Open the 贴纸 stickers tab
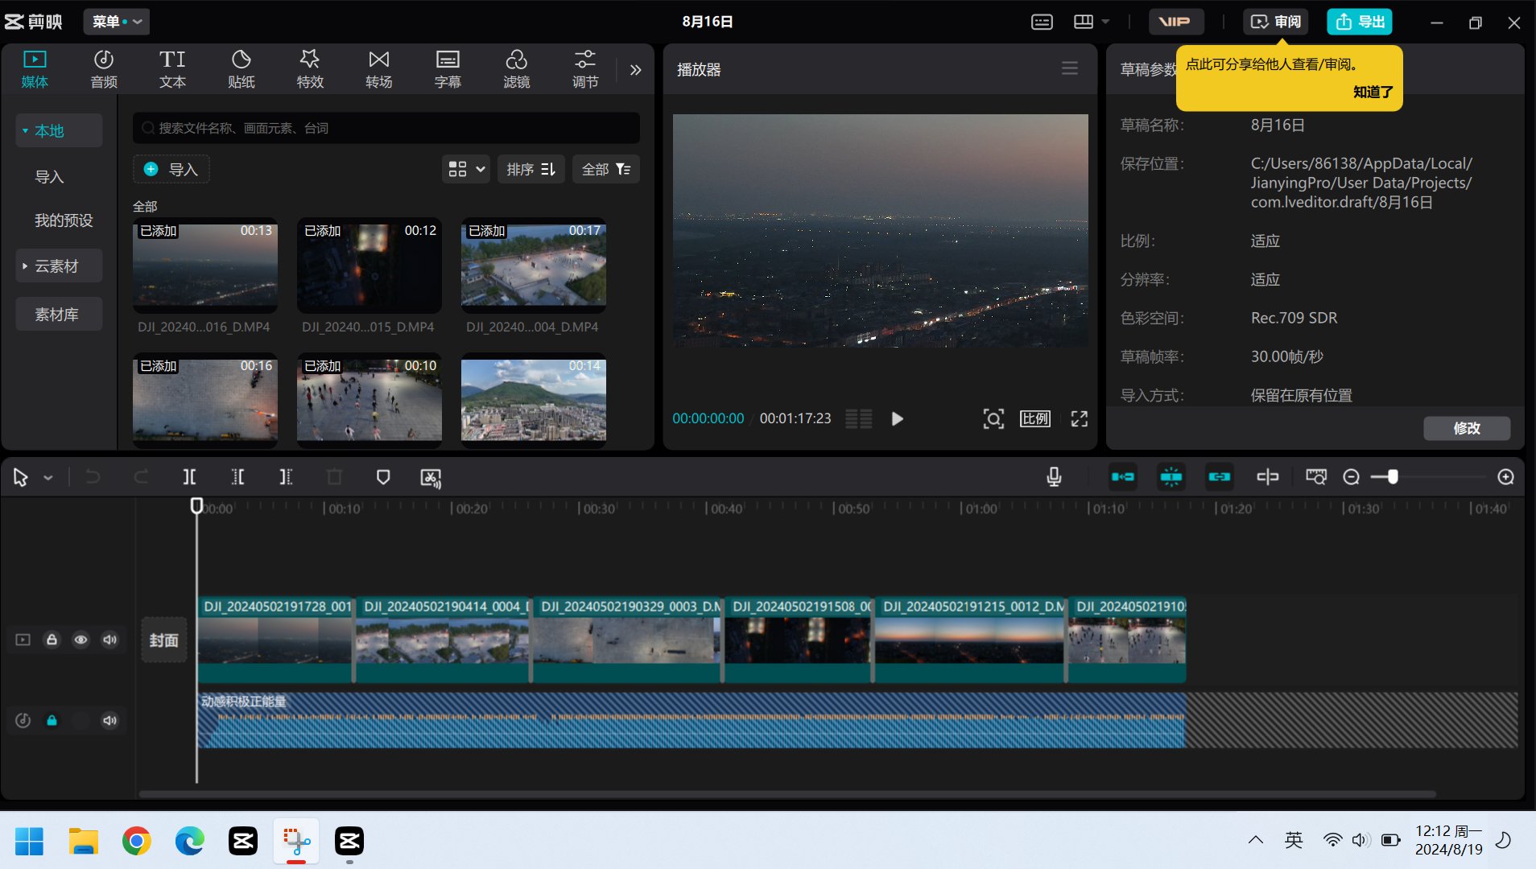Image resolution: width=1536 pixels, height=869 pixels. 242,69
